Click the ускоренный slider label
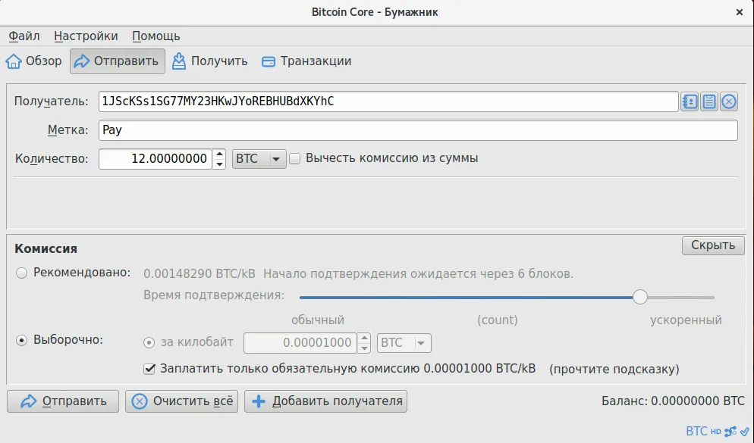The width and height of the screenshot is (754, 443). [x=686, y=320]
